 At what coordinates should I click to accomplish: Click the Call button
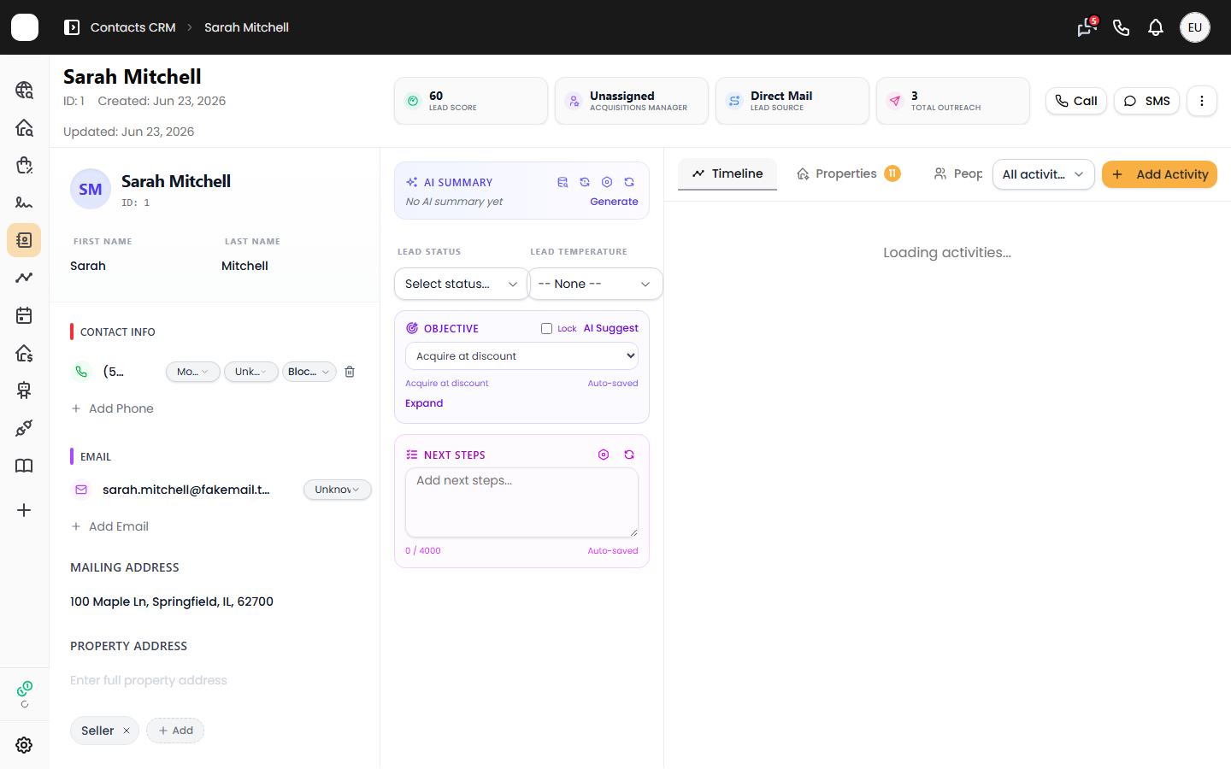click(x=1076, y=101)
